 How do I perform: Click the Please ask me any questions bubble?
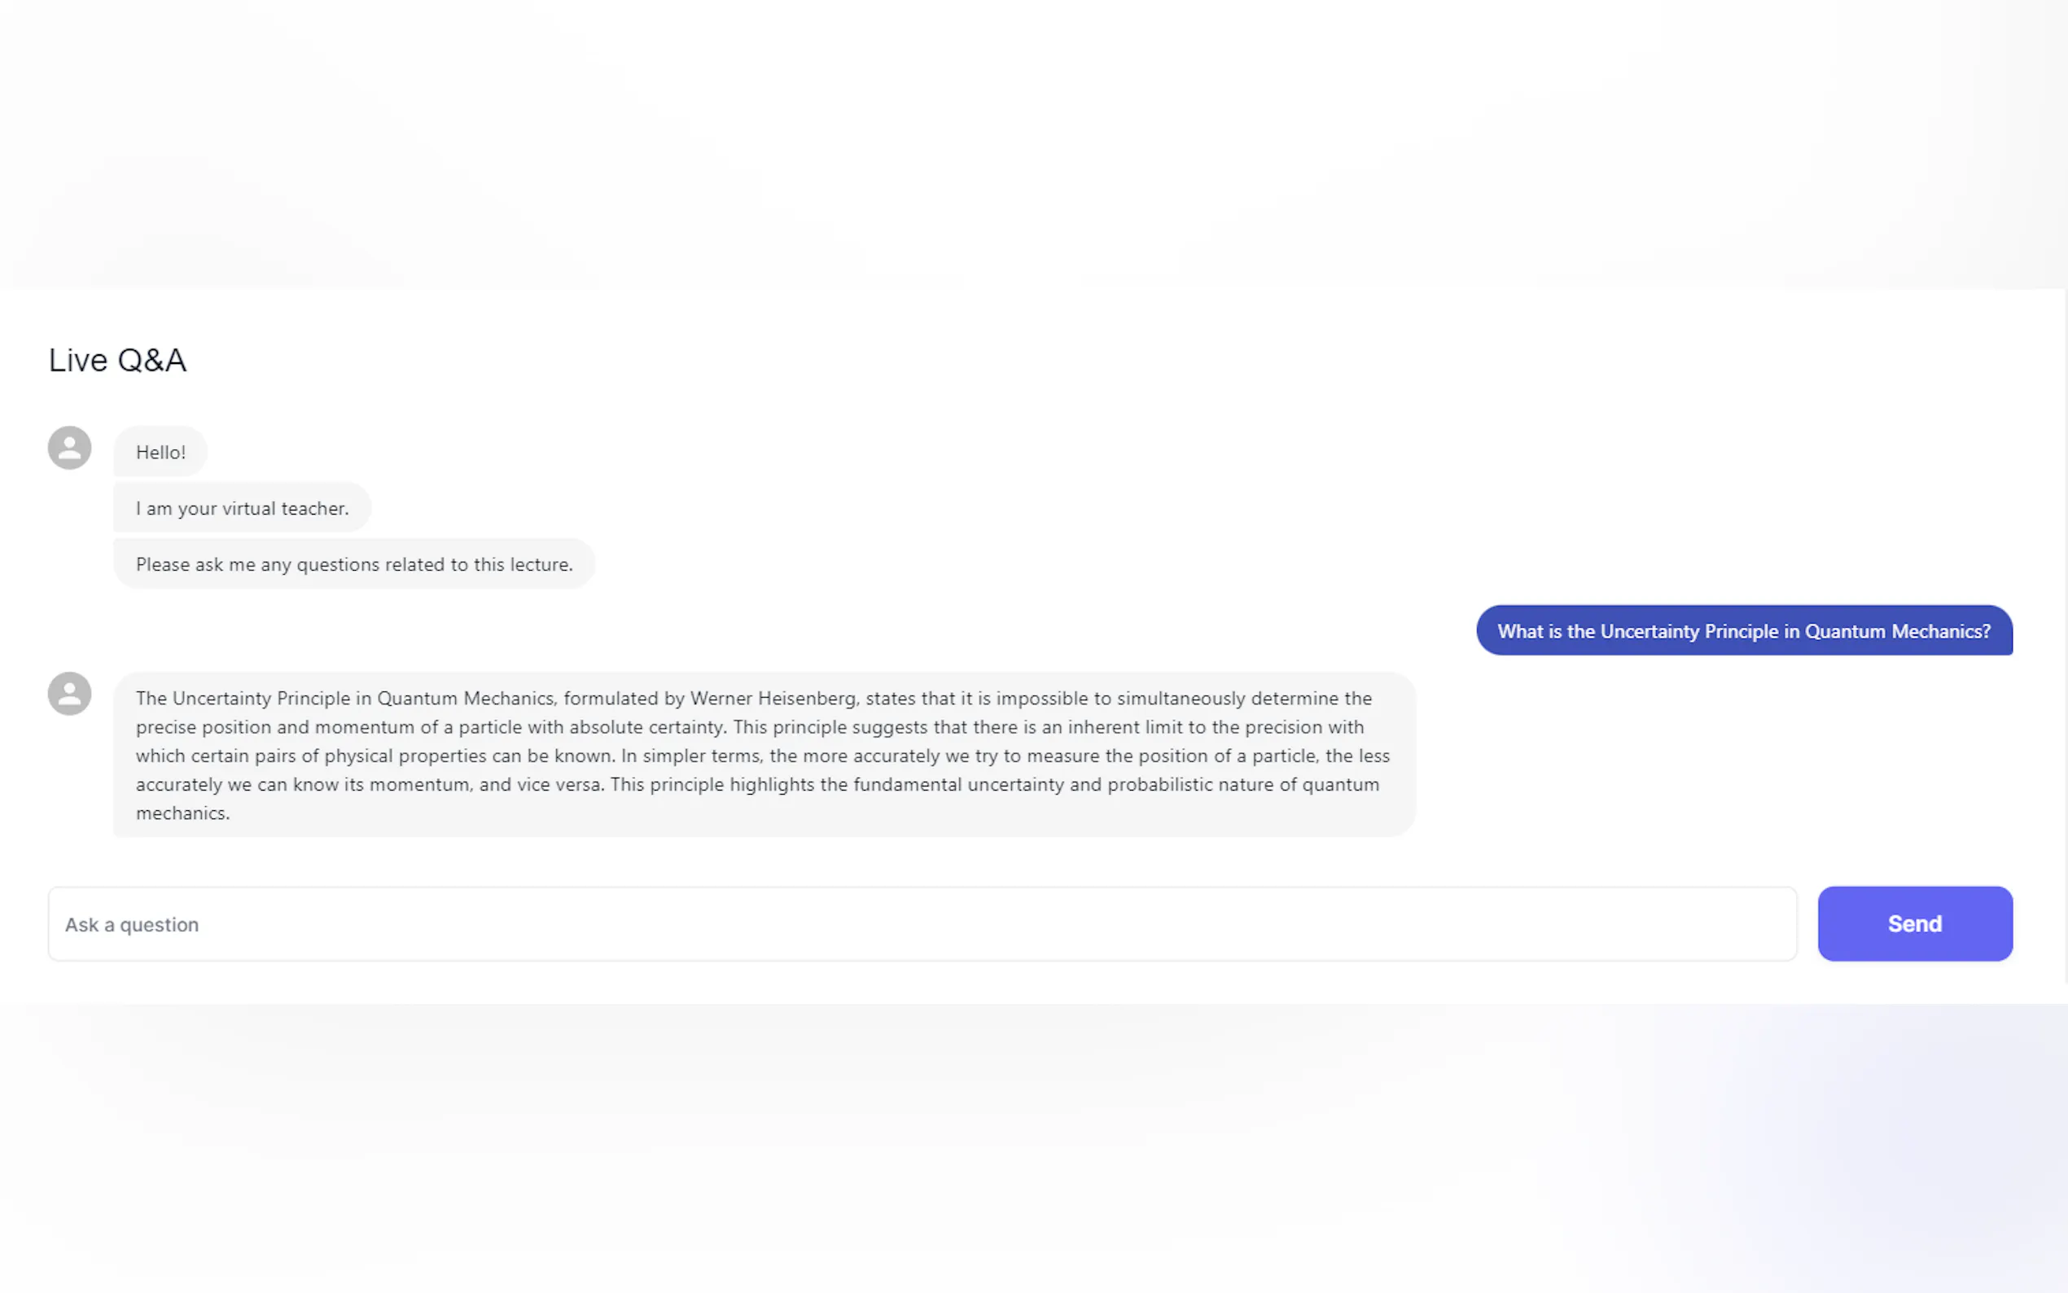pos(354,564)
